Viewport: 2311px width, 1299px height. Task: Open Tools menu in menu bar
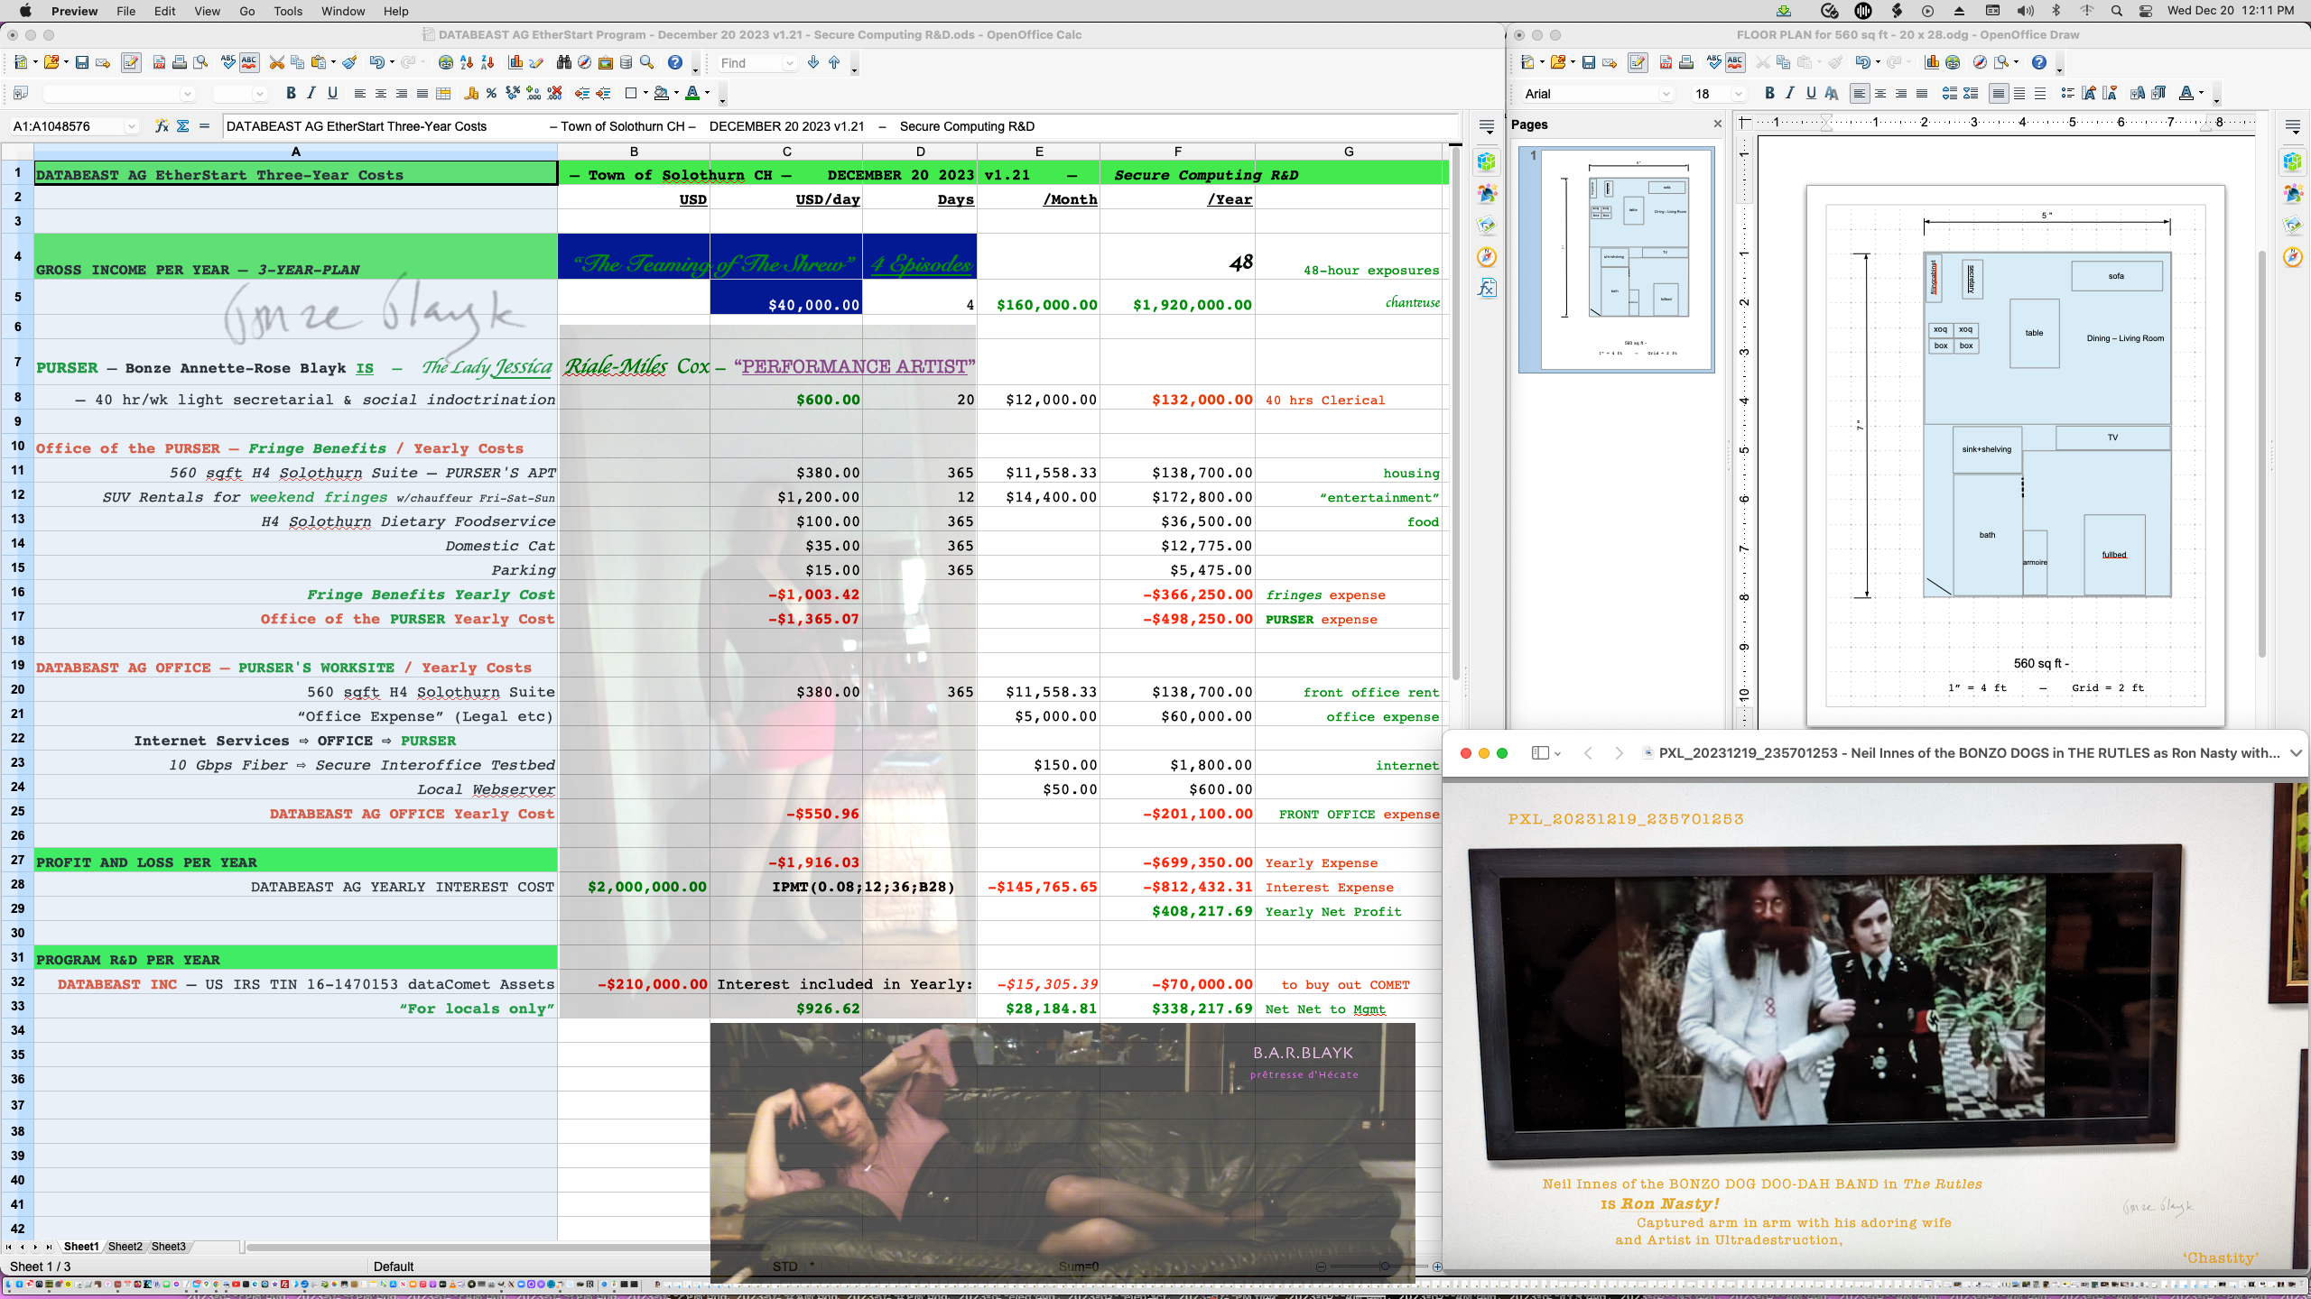288,11
